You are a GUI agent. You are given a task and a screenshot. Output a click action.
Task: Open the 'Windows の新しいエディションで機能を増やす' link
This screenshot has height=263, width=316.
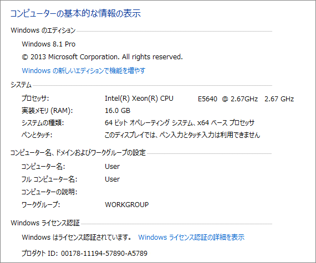tap(83, 71)
